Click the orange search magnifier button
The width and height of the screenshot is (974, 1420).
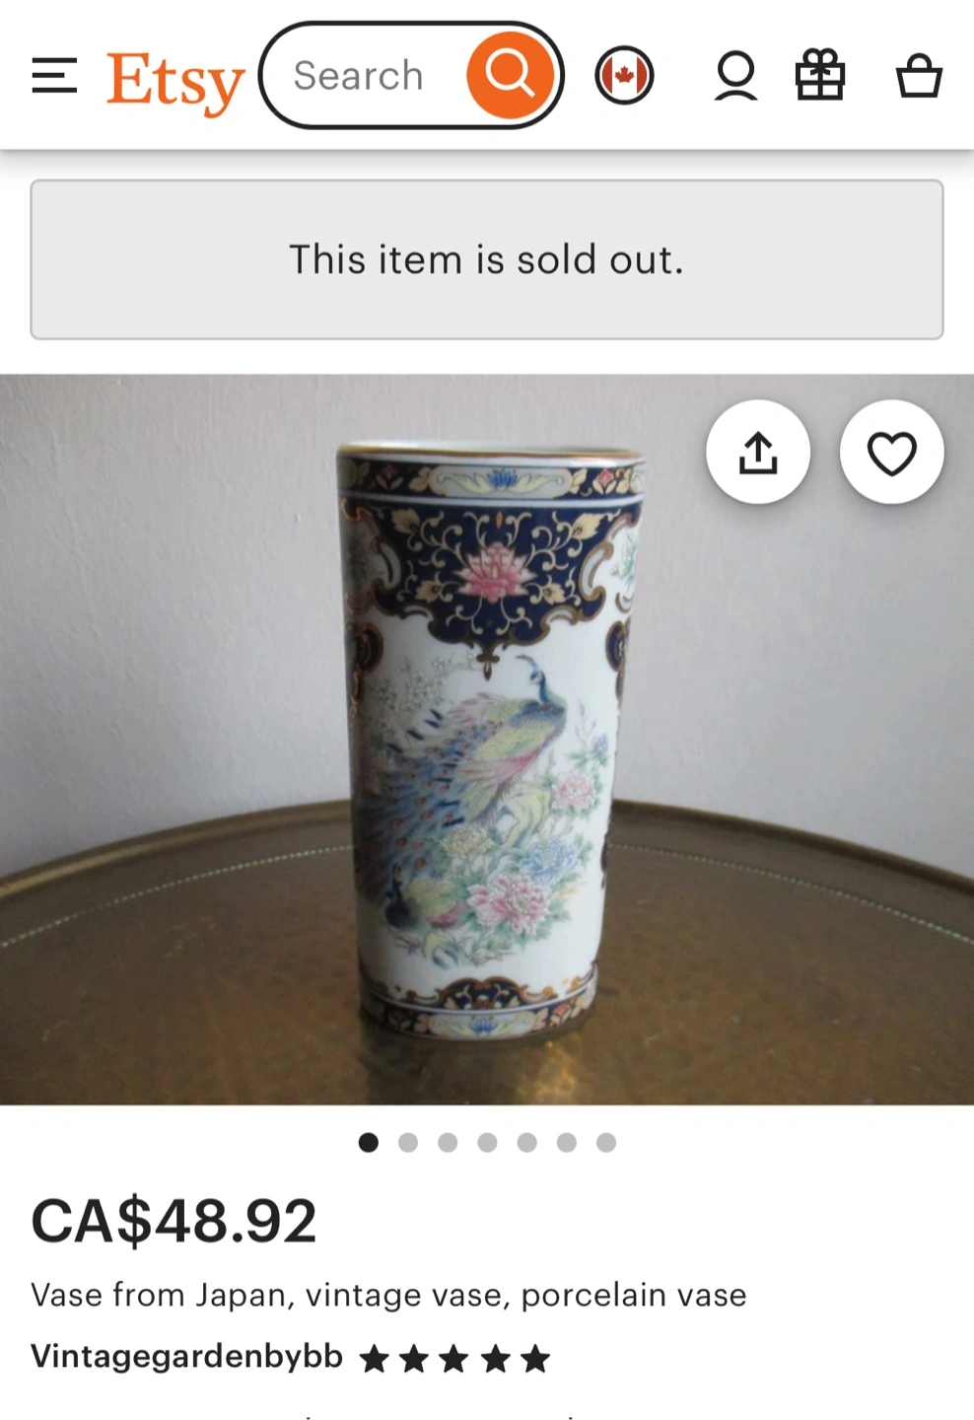coord(509,75)
